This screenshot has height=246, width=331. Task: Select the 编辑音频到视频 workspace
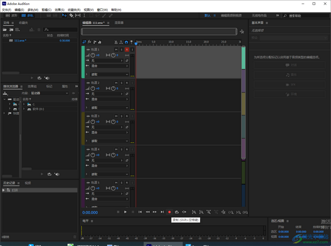[x=231, y=16]
